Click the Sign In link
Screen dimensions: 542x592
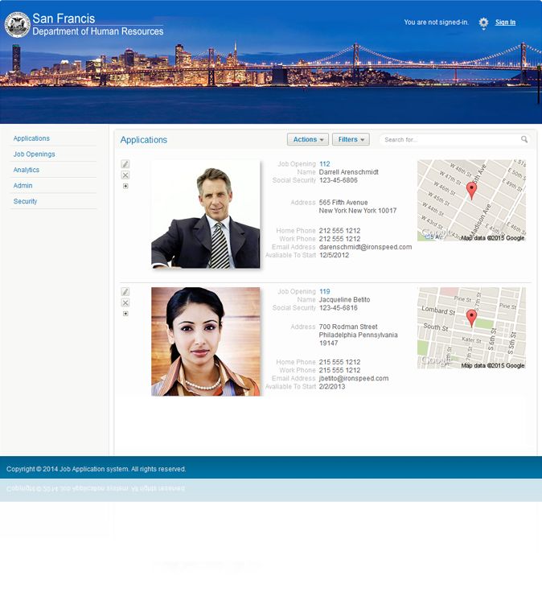click(x=505, y=23)
